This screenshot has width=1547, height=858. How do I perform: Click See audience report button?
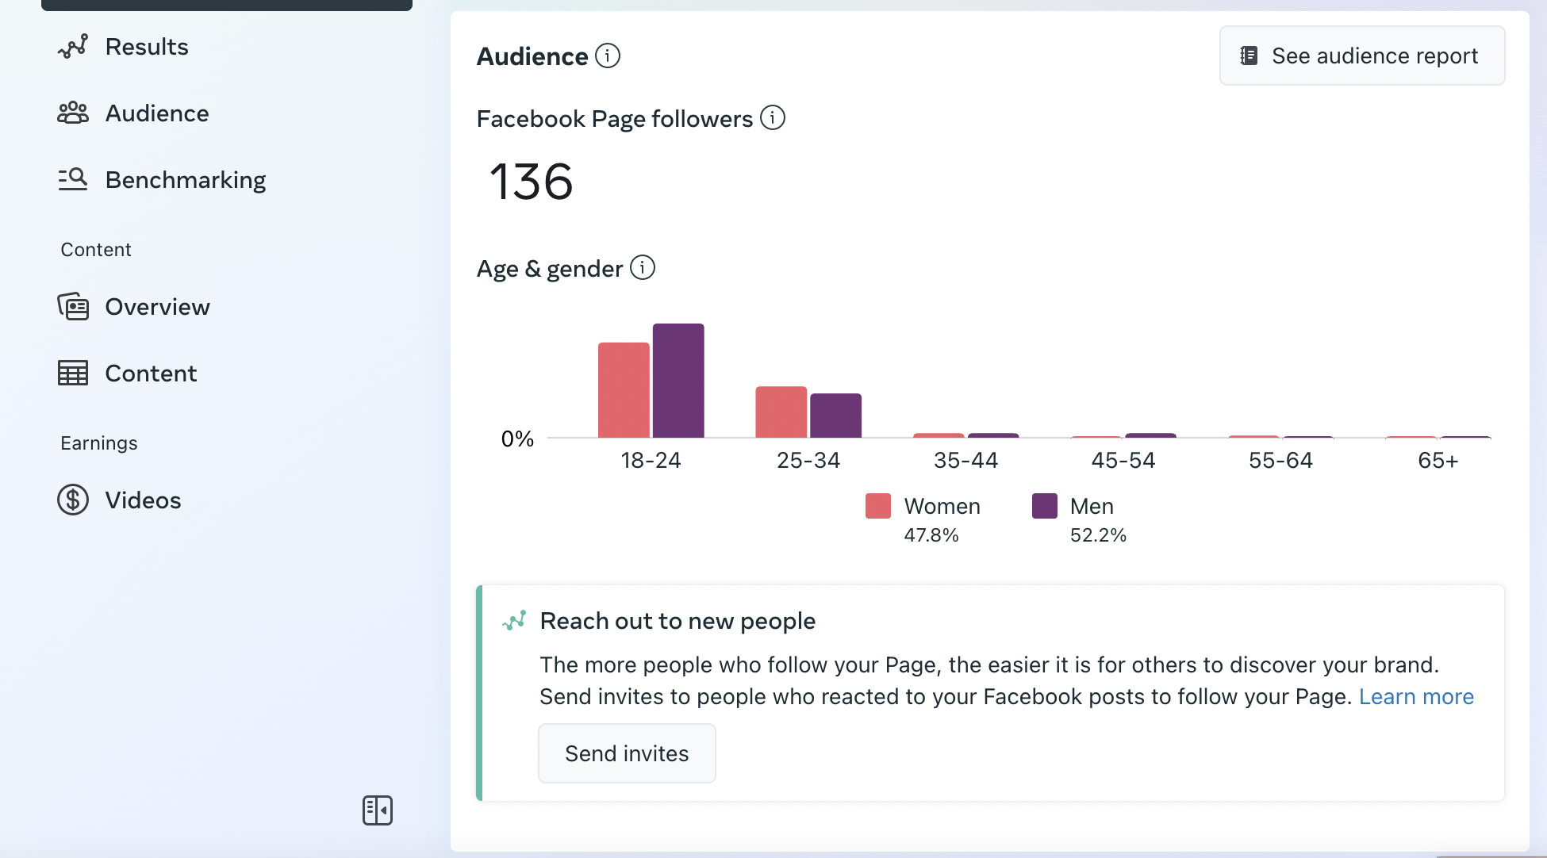(x=1361, y=56)
